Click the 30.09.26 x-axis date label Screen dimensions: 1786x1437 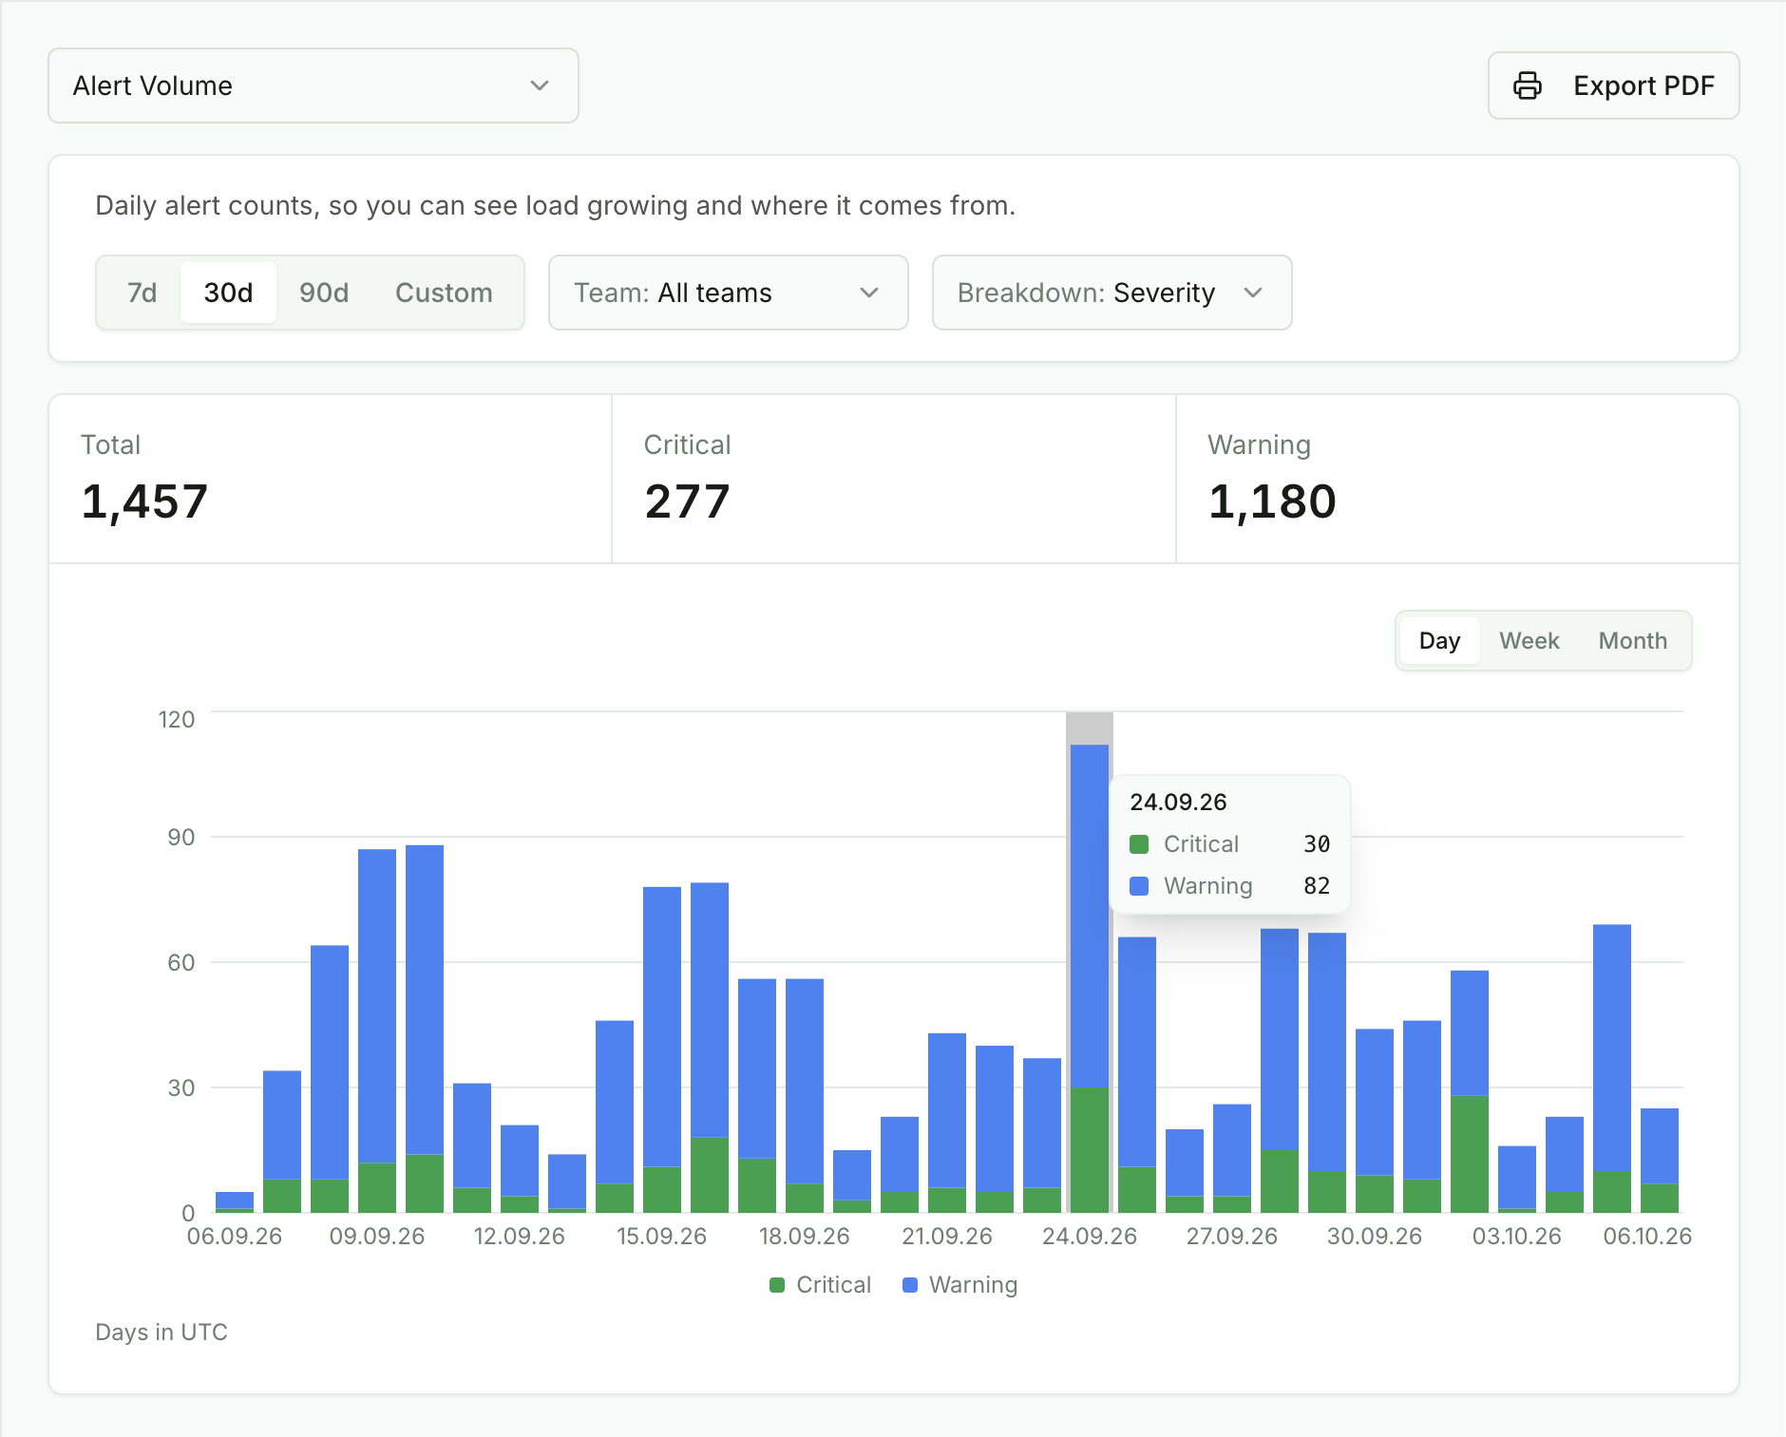(x=1375, y=1237)
